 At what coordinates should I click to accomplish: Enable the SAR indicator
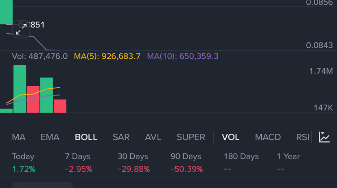pos(121,137)
